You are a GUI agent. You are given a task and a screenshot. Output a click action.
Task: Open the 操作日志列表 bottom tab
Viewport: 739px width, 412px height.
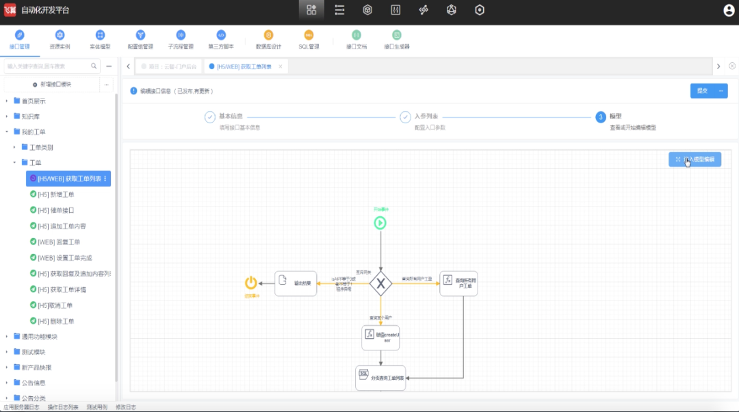pos(63,407)
